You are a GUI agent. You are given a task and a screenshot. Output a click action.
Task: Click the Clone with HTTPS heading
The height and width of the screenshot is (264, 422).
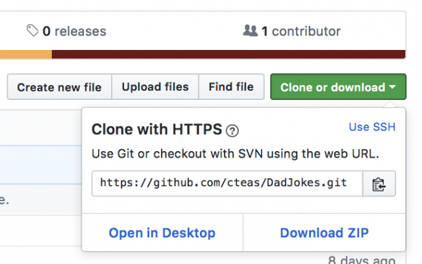pyautogui.click(x=156, y=129)
